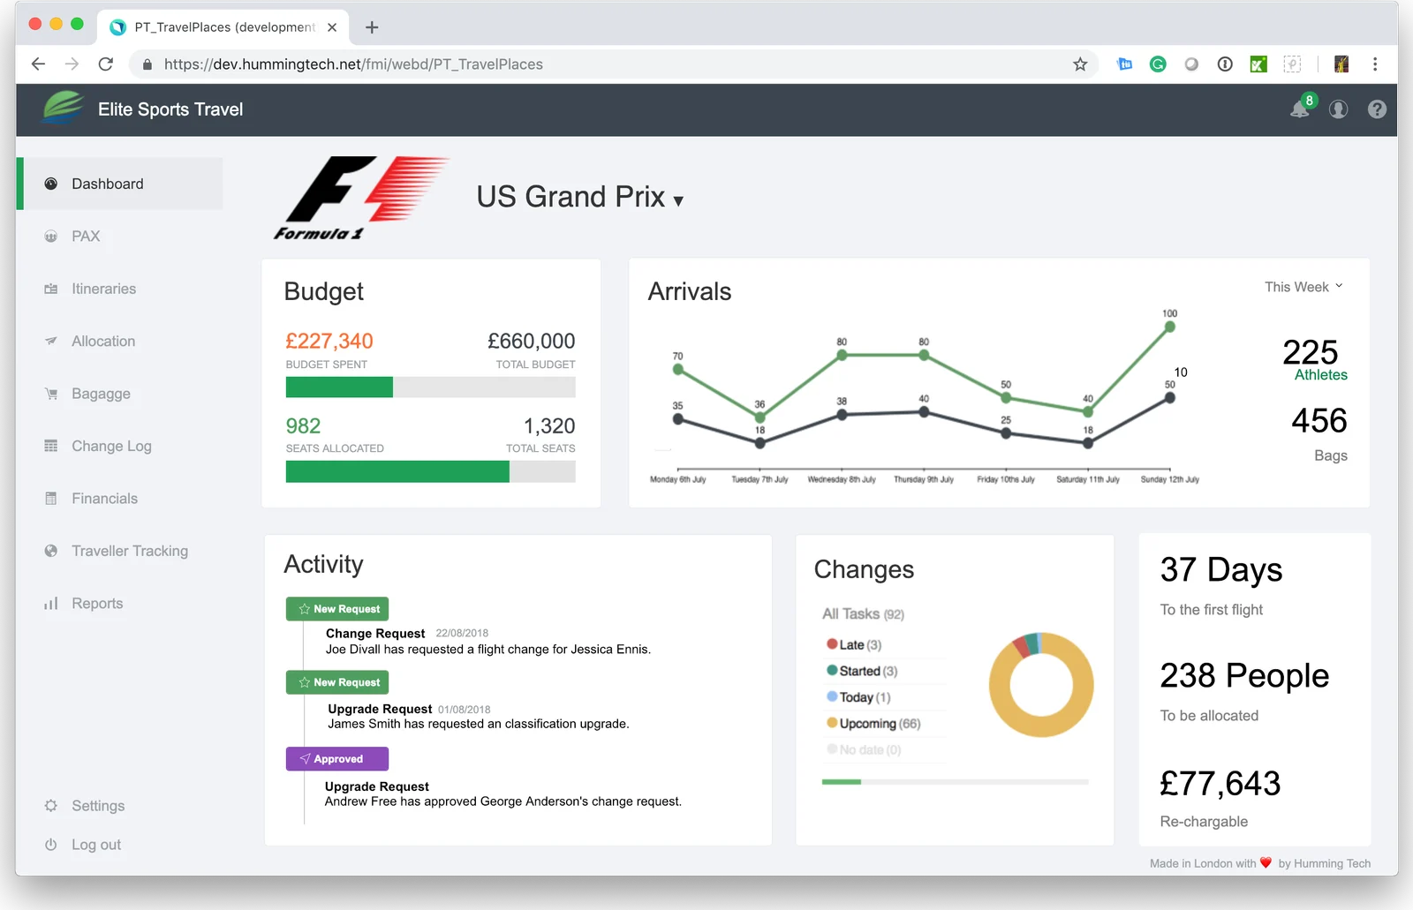Viewport: 1413px width, 910px height.
Task: Click the Formula 1 logo
Action: point(361,199)
